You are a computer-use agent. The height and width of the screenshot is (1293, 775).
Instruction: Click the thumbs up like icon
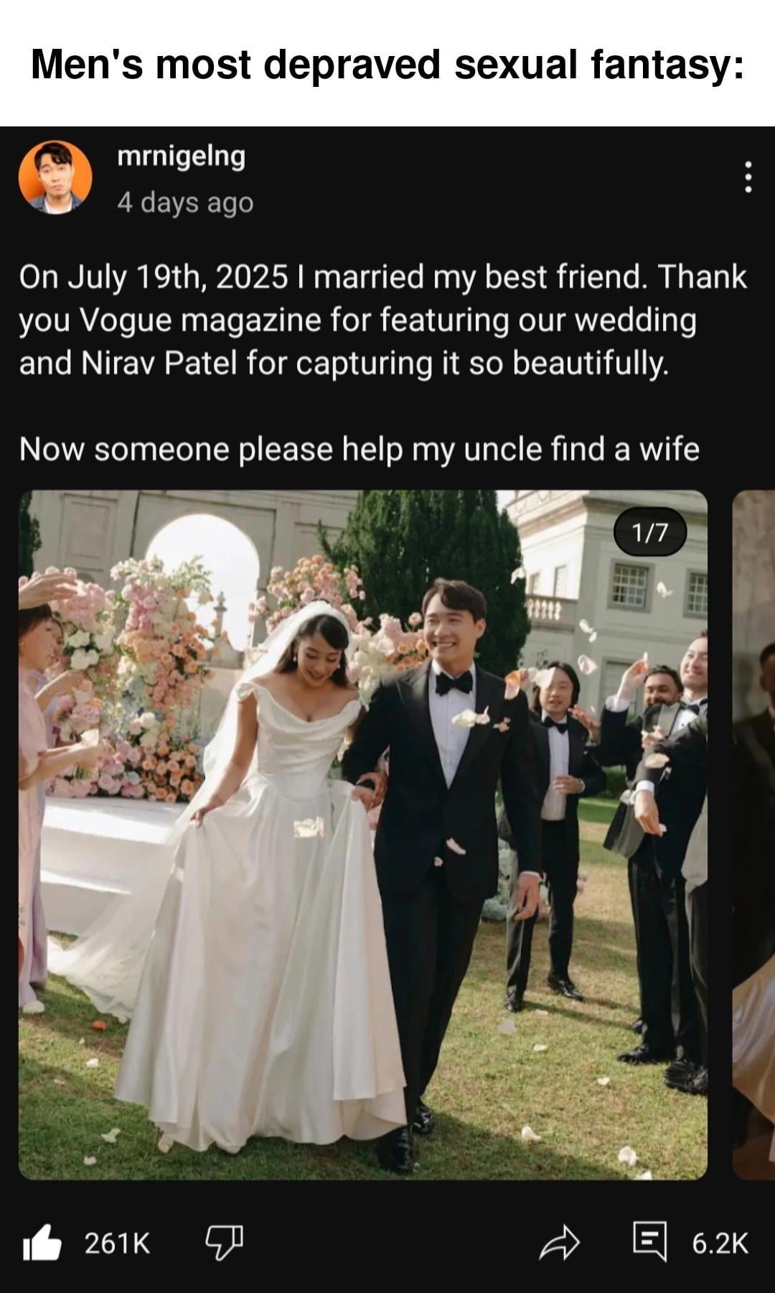click(x=42, y=1243)
